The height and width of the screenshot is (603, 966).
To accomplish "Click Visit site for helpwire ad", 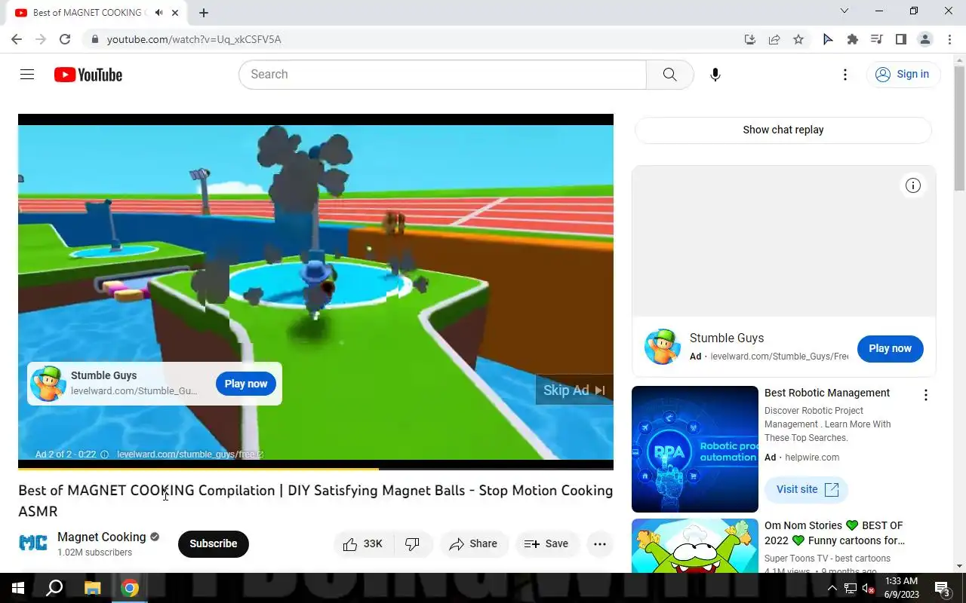I will (807, 489).
